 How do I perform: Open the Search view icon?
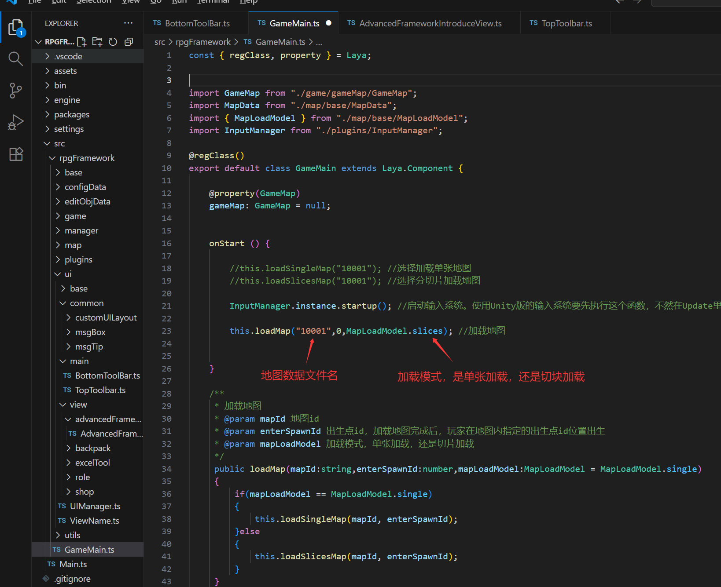[x=16, y=58]
